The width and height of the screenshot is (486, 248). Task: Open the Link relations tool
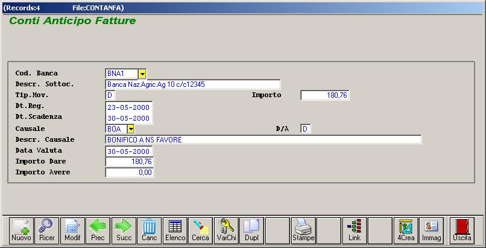[x=355, y=231]
